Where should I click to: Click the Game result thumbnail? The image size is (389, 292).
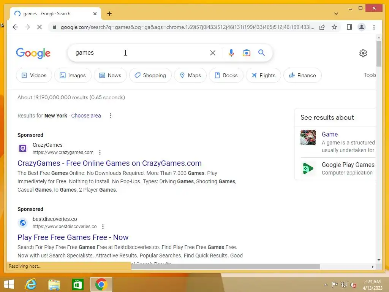click(x=308, y=138)
